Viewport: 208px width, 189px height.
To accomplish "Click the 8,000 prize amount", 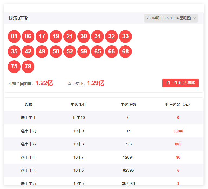I will click(178, 131).
